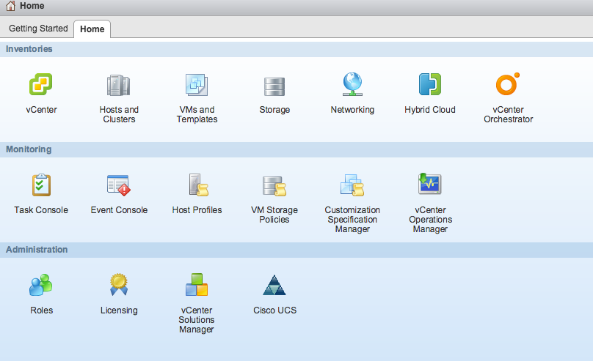The image size is (593, 361).
Task: Click the Home title text
Action: (32, 6)
